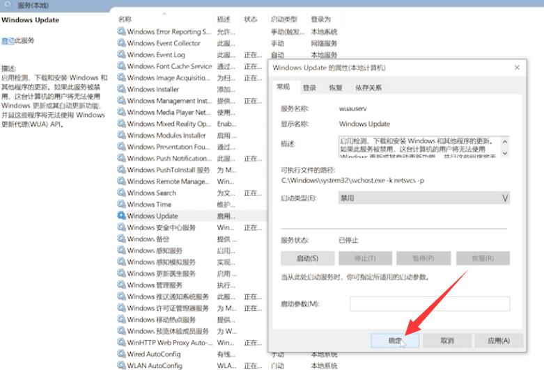544x370 pixels.
Task: Click the WLAN AutoConfig gear icon
Action: pos(121,365)
